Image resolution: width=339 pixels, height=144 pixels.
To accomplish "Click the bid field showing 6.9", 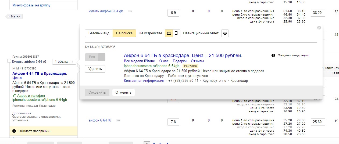I will pos(173,13).
